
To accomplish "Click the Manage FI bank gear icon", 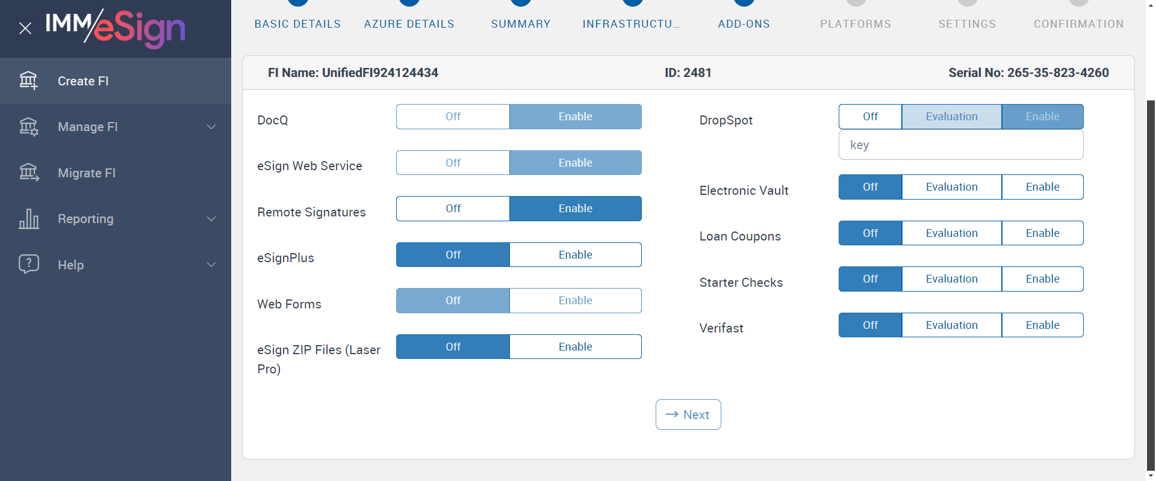I will click(28, 127).
